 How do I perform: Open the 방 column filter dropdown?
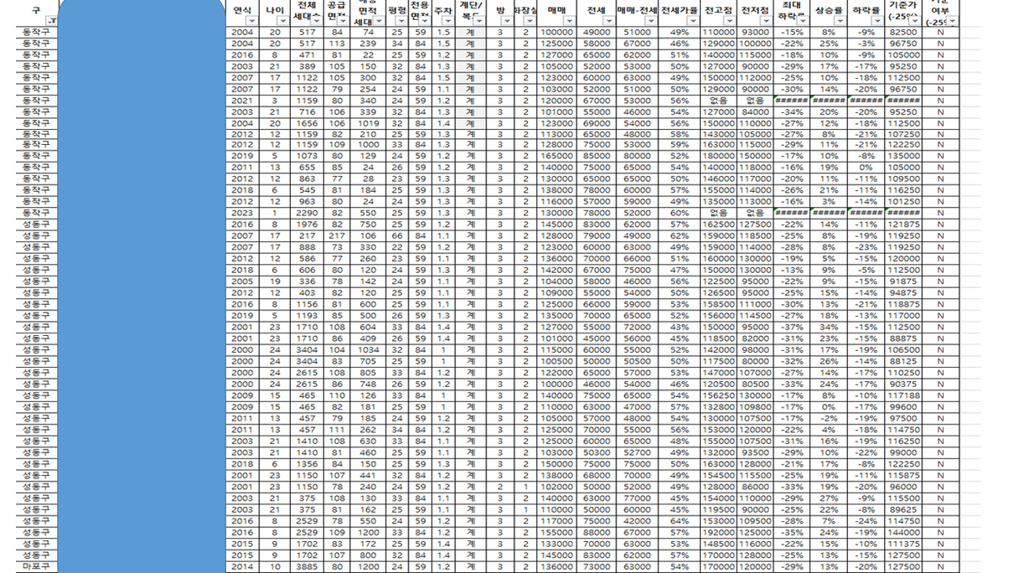click(507, 21)
